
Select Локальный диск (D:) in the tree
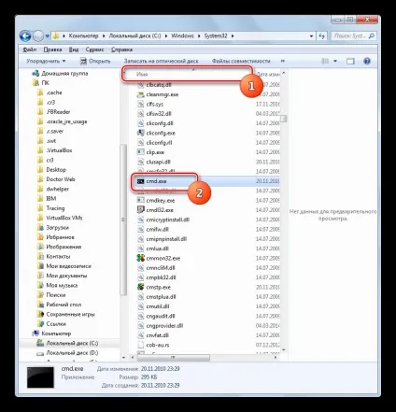(72, 353)
